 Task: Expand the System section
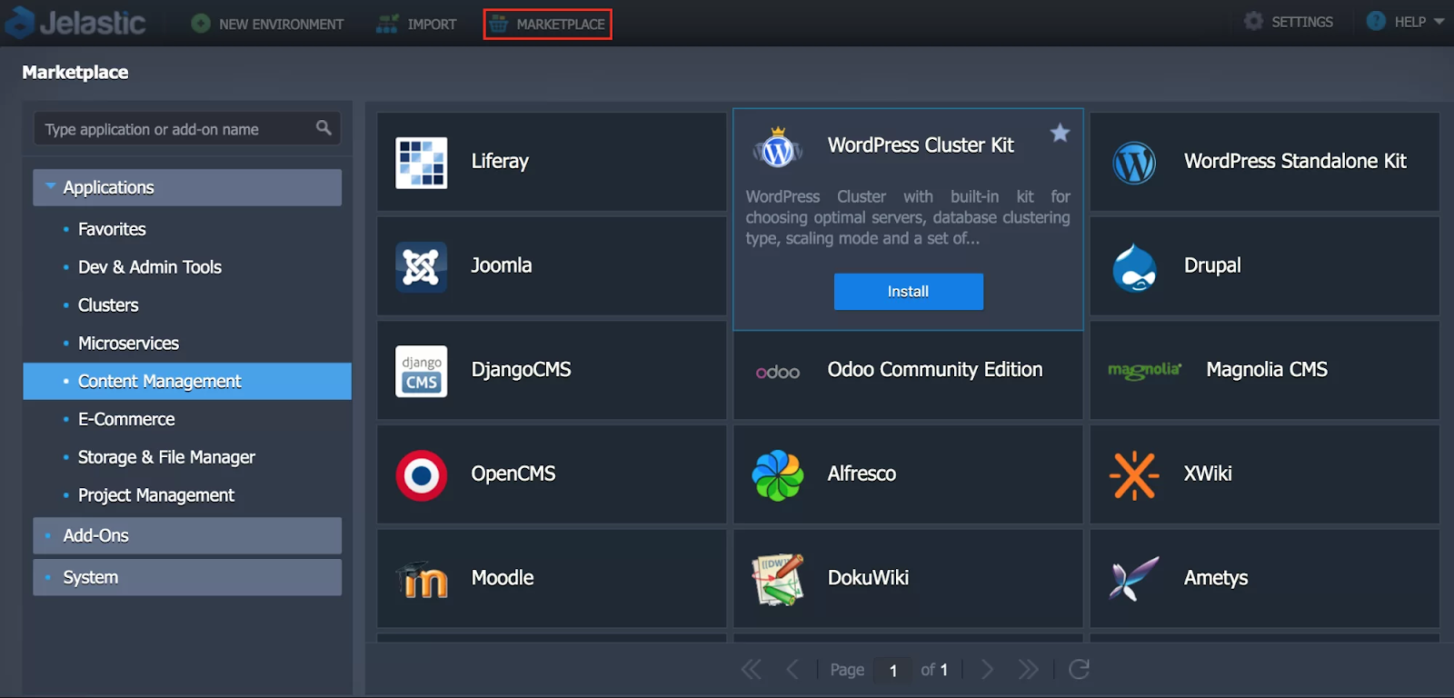[187, 577]
